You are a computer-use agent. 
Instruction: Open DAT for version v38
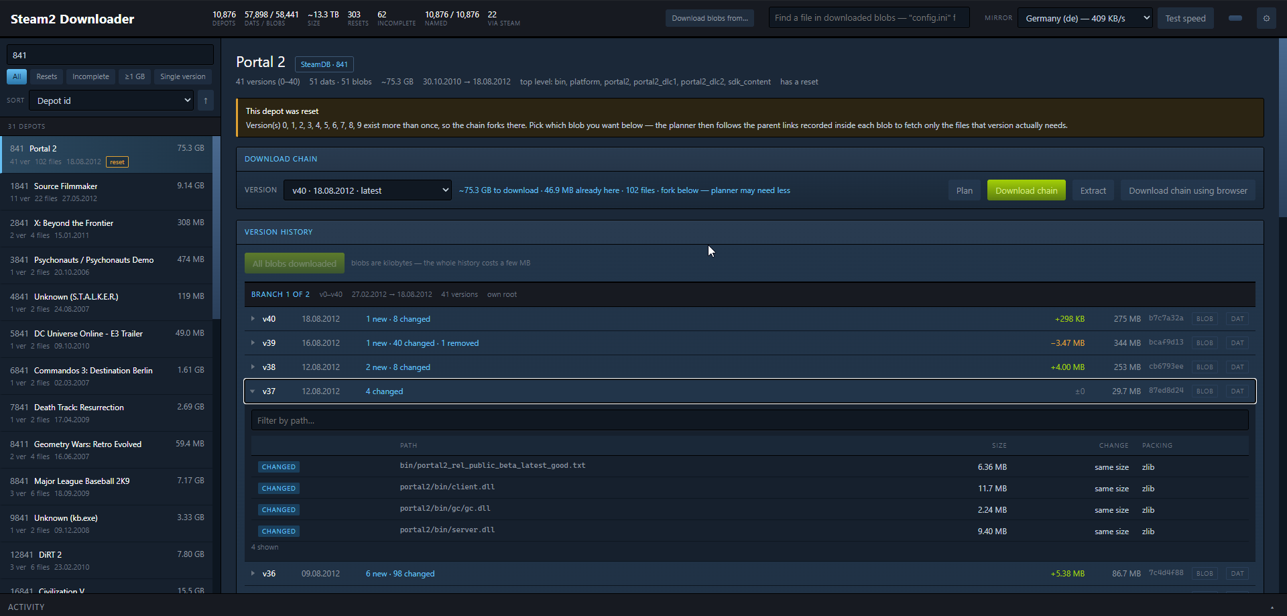(x=1237, y=367)
